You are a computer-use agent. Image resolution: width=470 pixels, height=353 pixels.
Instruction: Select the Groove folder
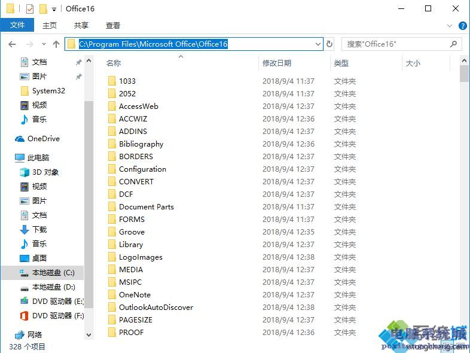132,232
